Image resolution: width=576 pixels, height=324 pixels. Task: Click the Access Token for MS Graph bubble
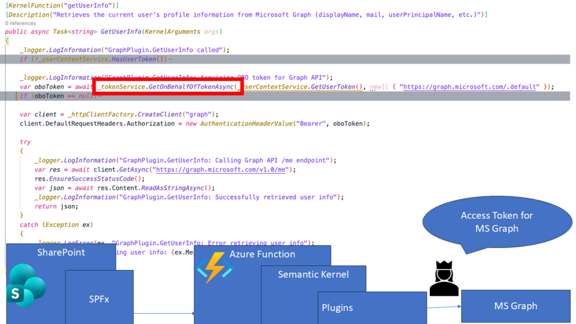pos(497,222)
